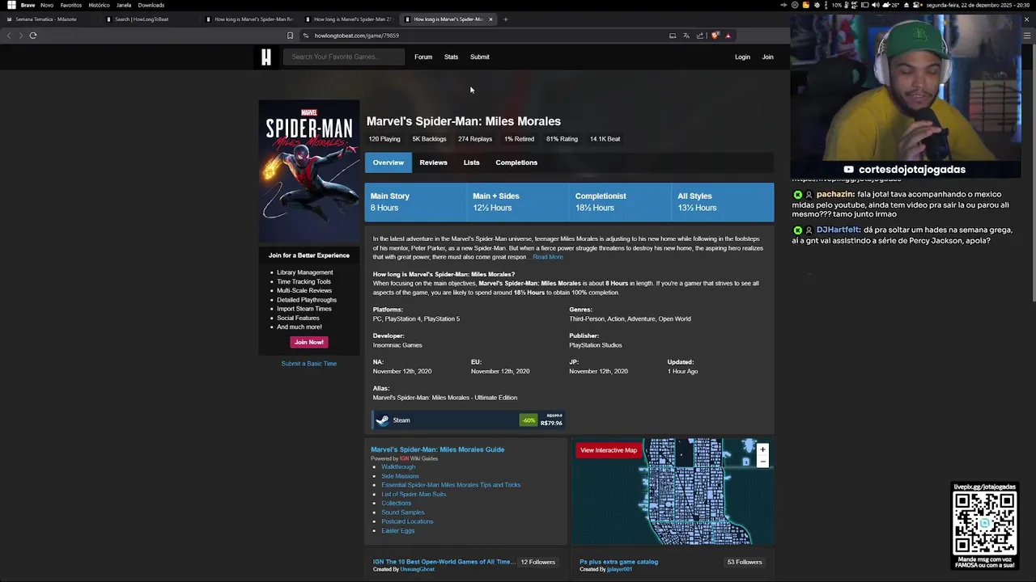The height and width of the screenshot is (582, 1036).
Task: Open the Novo menu
Action: pyautogui.click(x=47, y=5)
